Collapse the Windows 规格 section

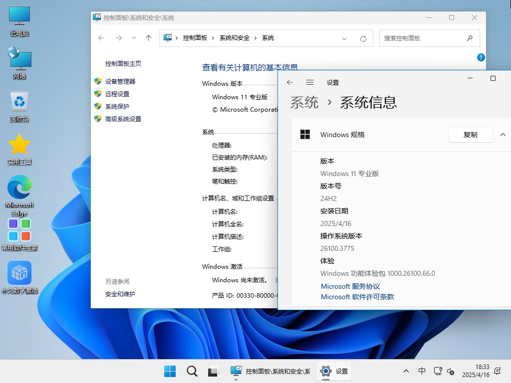[x=503, y=135]
